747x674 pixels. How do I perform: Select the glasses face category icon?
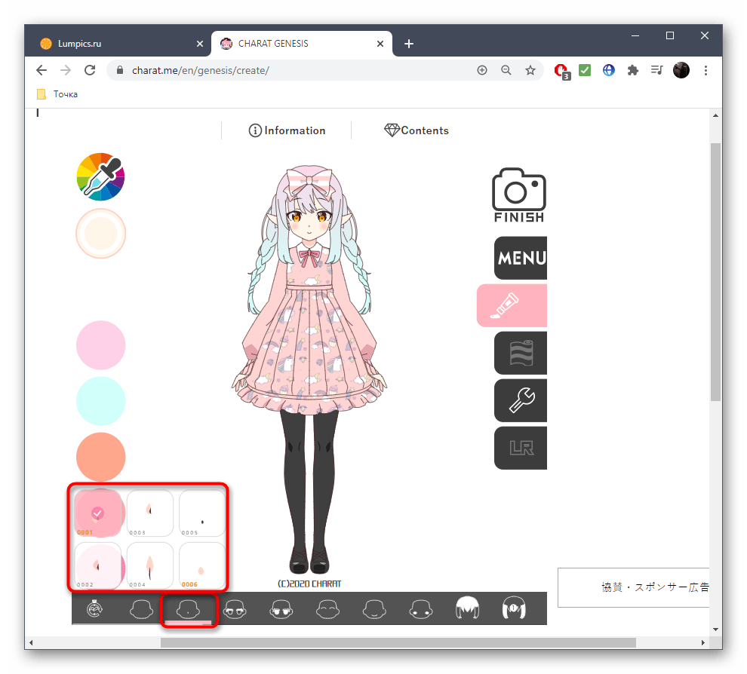click(x=235, y=608)
